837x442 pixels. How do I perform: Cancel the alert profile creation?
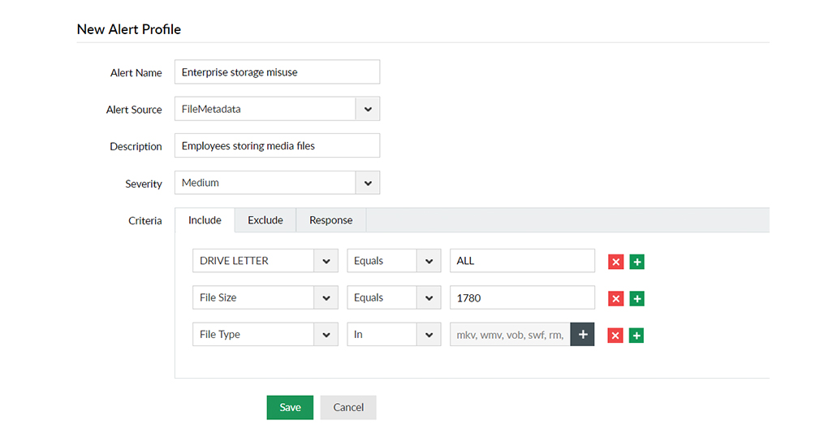348,407
